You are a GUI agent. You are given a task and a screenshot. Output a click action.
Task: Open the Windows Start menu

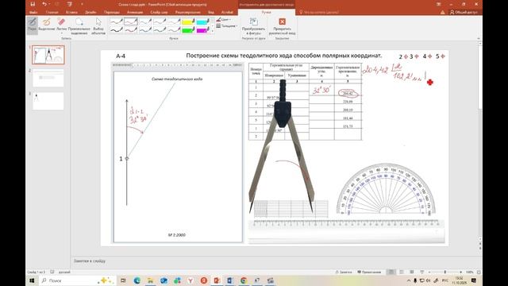(x=32, y=280)
